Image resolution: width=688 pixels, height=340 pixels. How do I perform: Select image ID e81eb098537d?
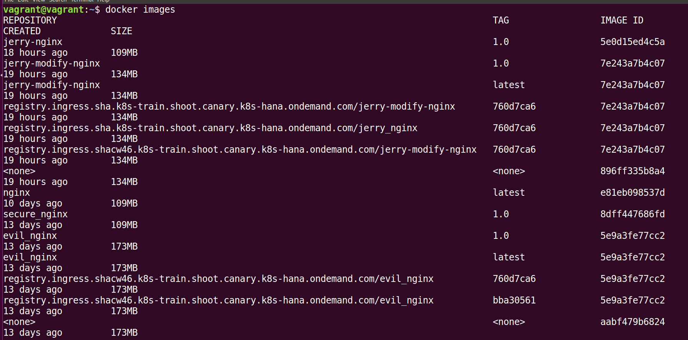pyautogui.click(x=632, y=193)
